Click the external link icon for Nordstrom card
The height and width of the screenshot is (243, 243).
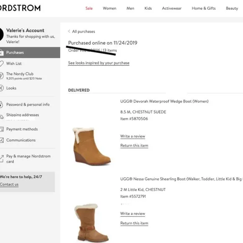point(2,158)
